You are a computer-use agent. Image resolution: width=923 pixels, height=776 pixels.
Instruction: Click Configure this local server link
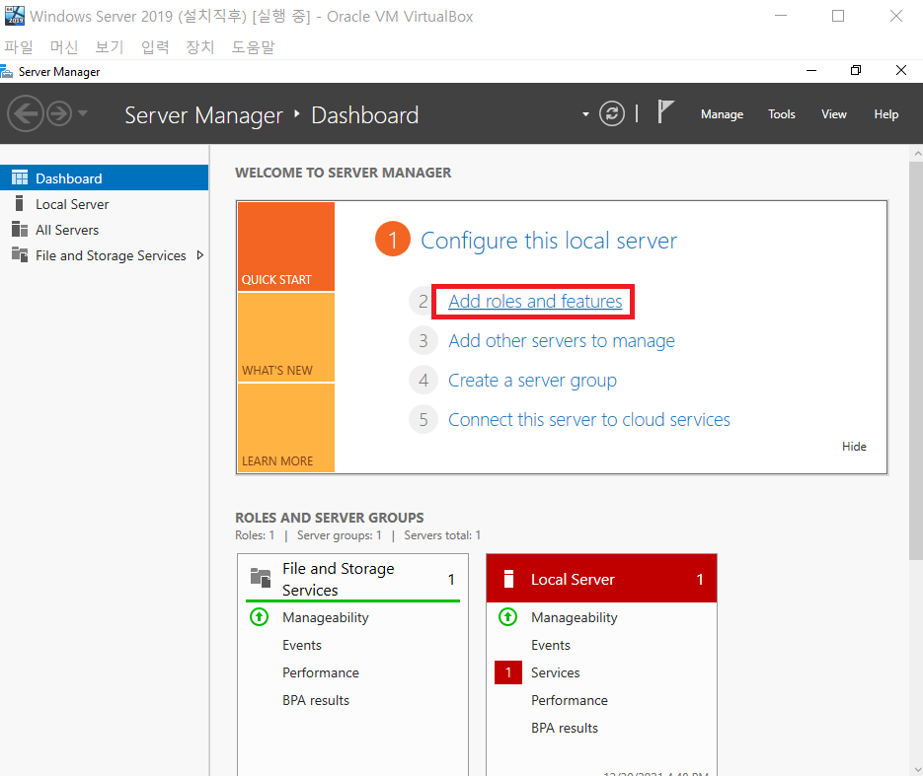[x=549, y=241]
